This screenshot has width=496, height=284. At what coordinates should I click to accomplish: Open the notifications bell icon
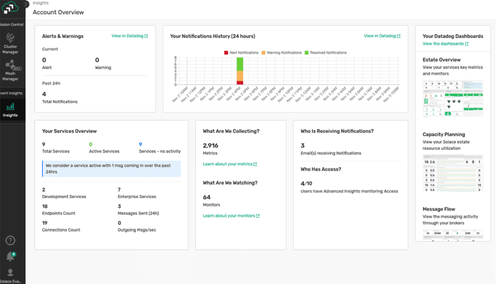click(x=10, y=257)
